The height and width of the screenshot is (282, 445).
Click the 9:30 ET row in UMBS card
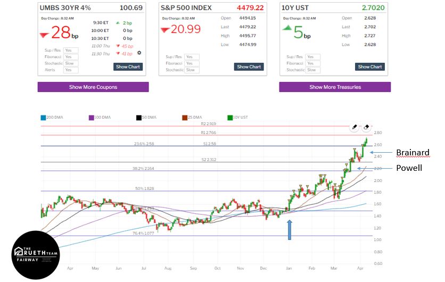tap(112, 23)
